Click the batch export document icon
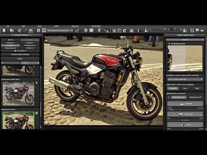The width and height of the screenshot is (207, 155). click(x=86, y=30)
